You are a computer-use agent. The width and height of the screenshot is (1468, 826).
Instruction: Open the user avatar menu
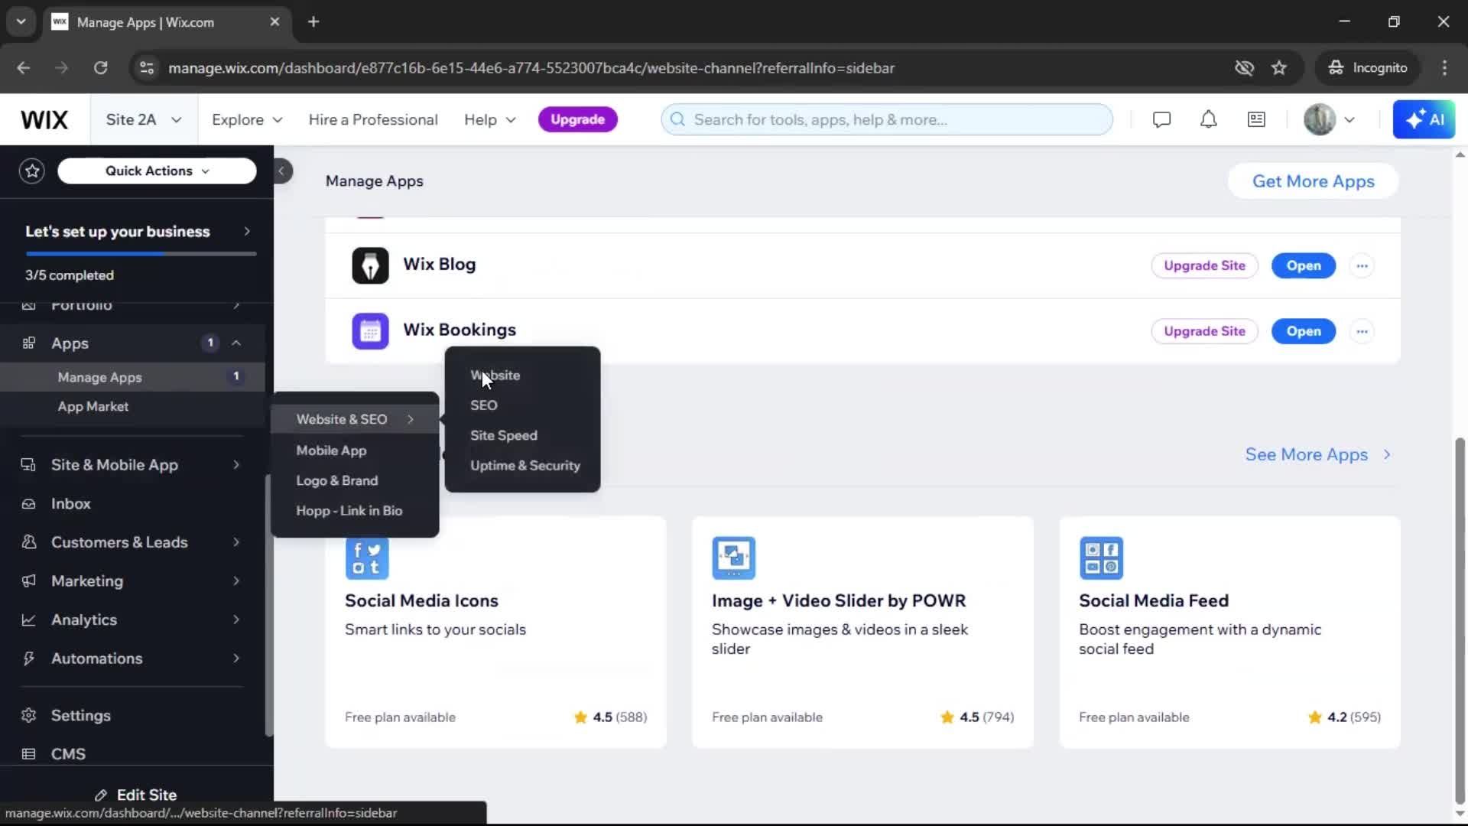[x=1329, y=120]
